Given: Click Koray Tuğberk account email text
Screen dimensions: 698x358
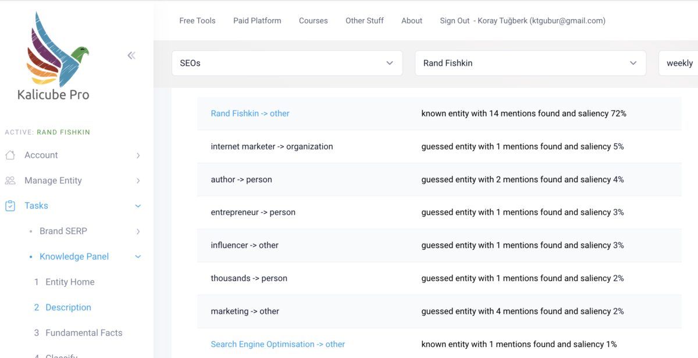Looking at the screenshot, I should coord(542,20).
